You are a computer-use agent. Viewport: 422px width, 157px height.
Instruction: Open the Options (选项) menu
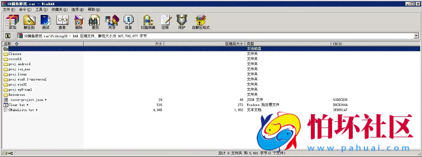coord(77,10)
